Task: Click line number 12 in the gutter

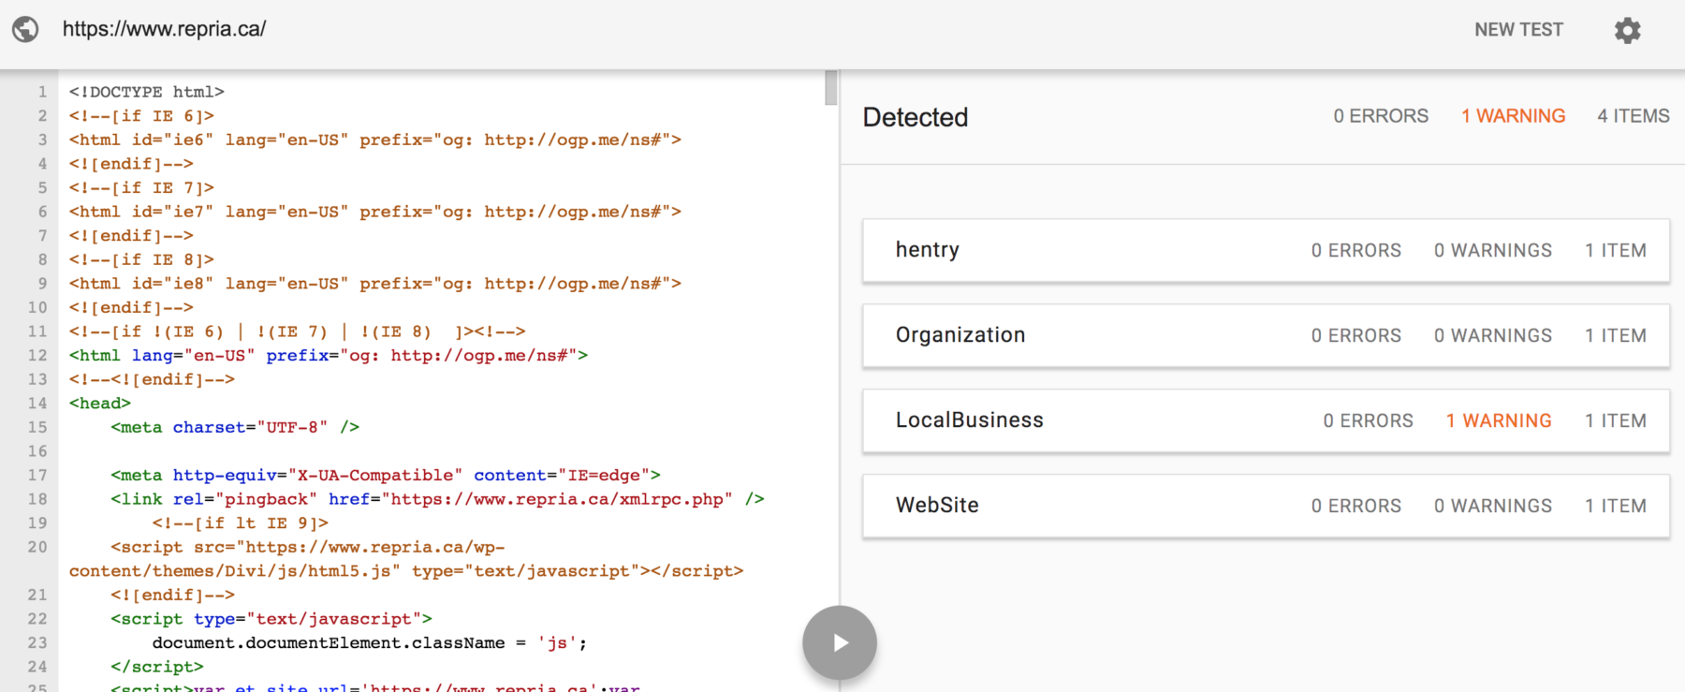Action: pos(37,356)
